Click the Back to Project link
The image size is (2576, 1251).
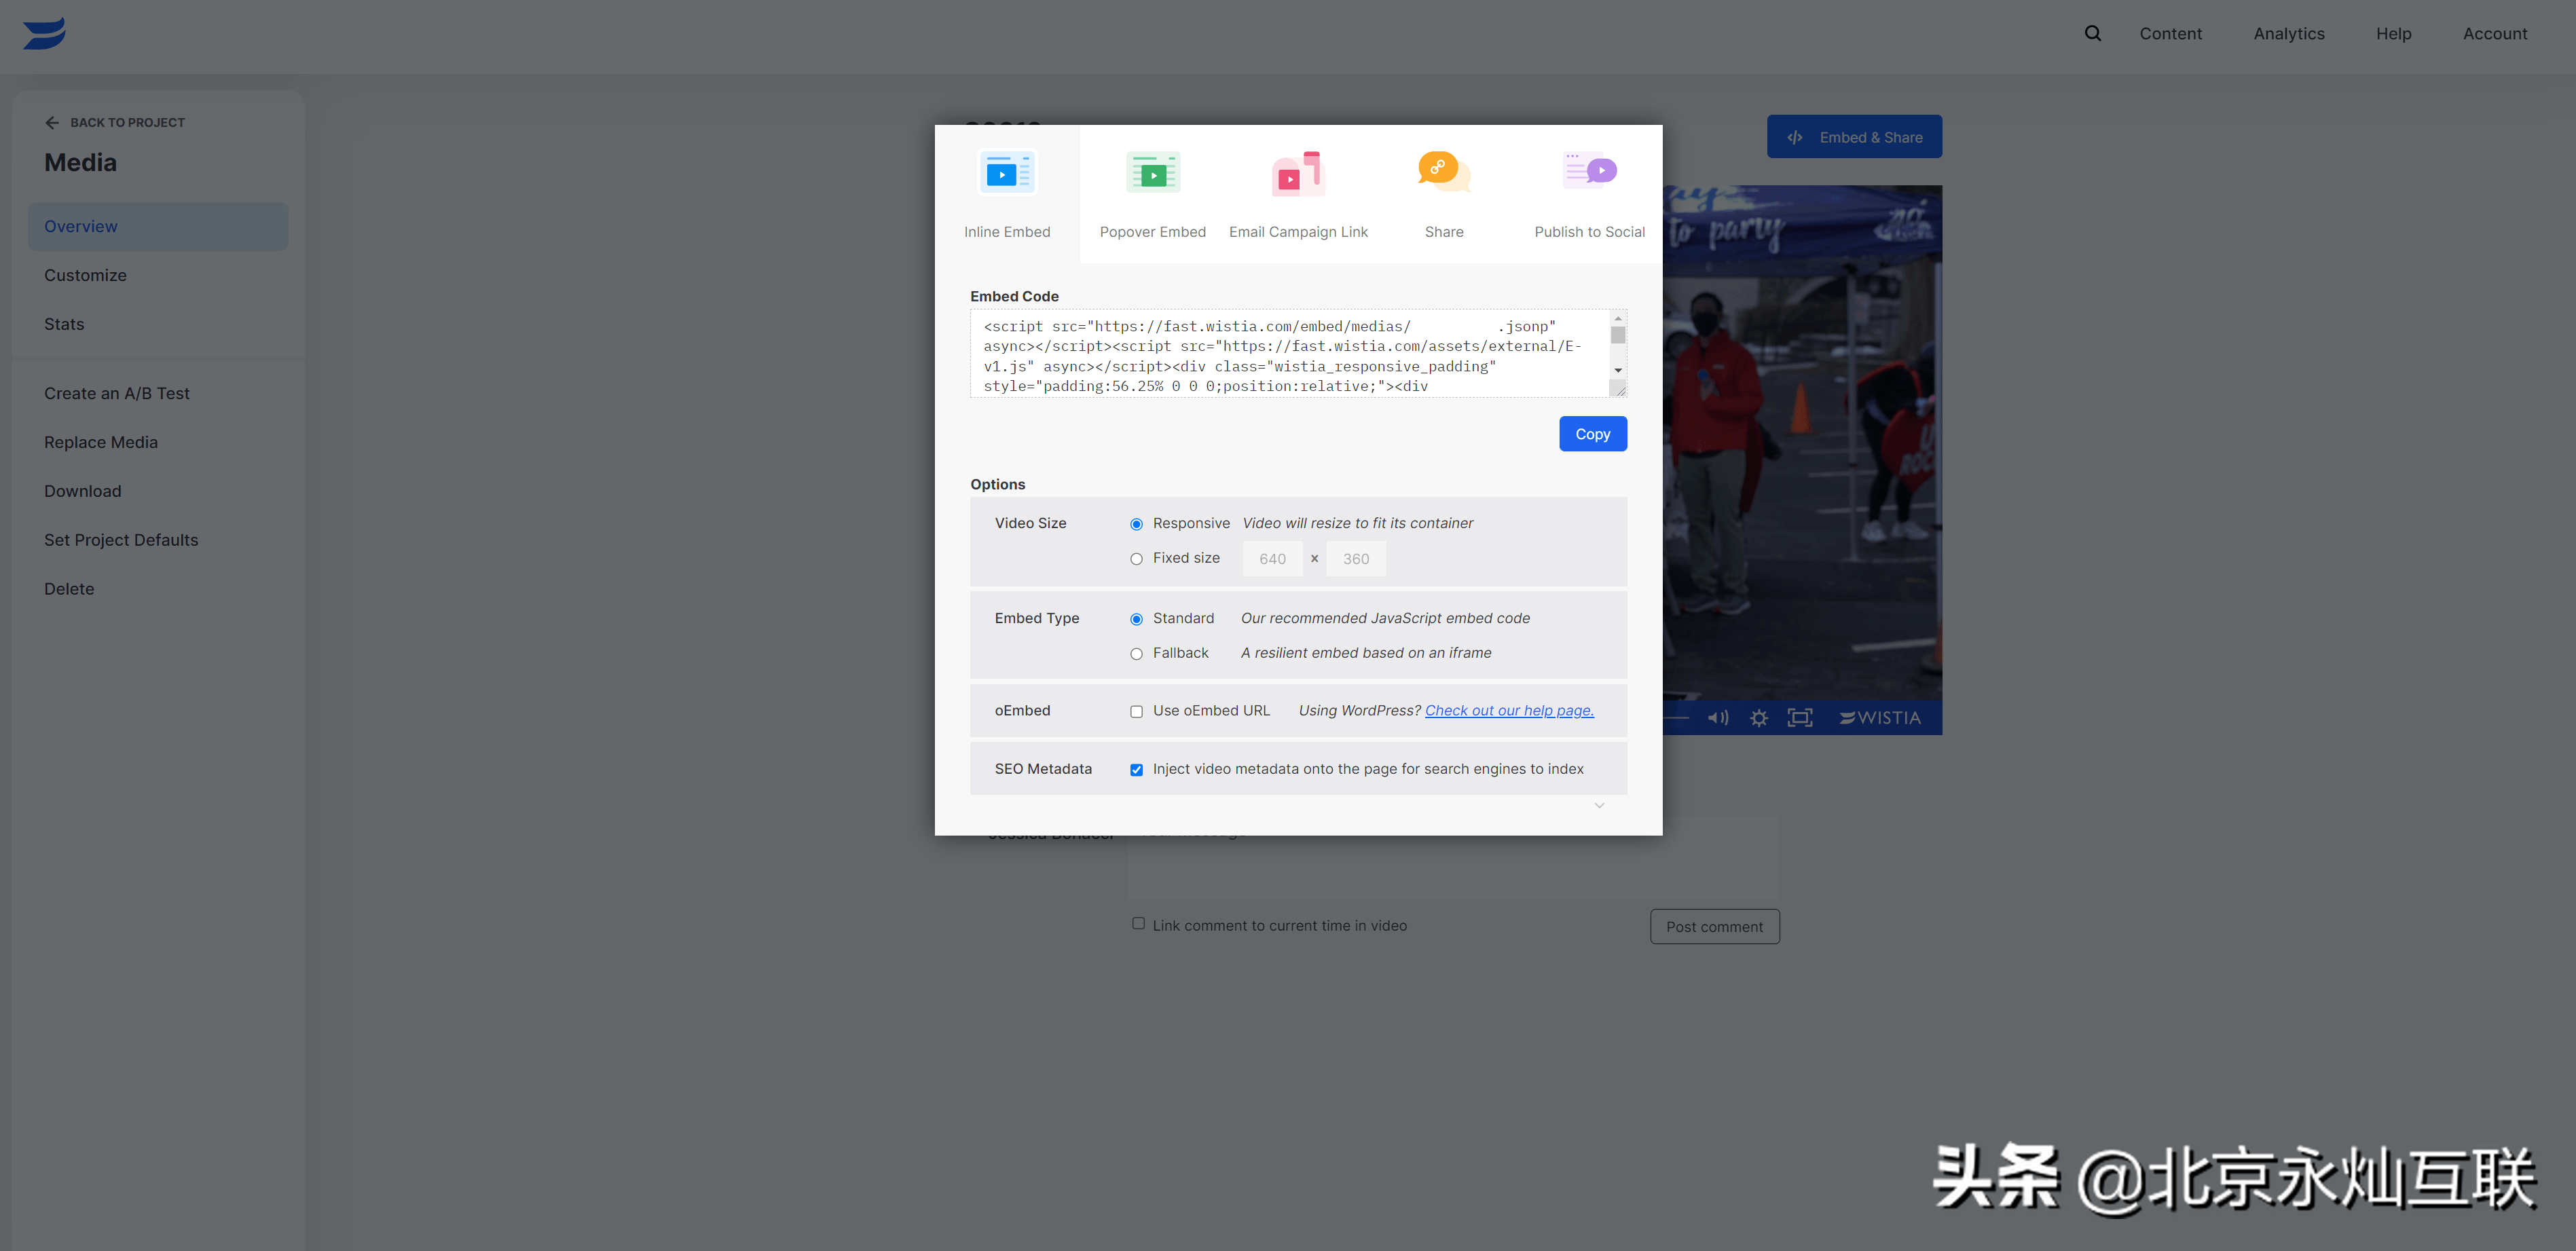(x=114, y=122)
